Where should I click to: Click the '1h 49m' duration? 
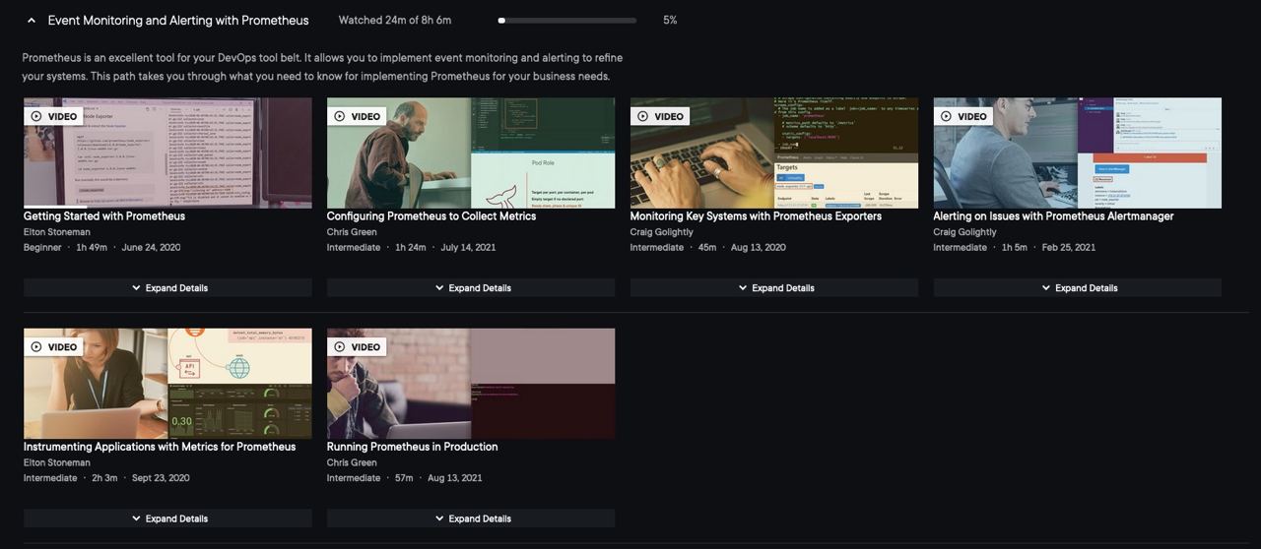pyautogui.click(x=92, y=248)
